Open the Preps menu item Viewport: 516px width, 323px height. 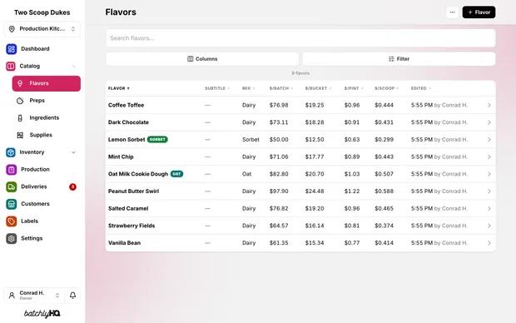[x=47, y=101]
